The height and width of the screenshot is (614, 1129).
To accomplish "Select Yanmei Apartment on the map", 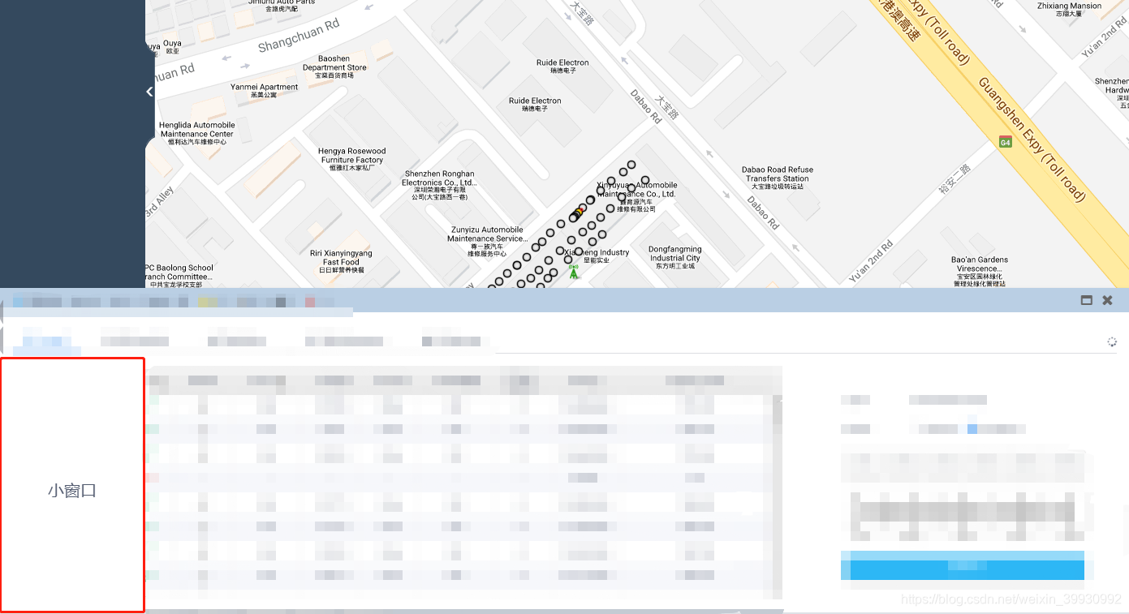I will pos(264,91).
